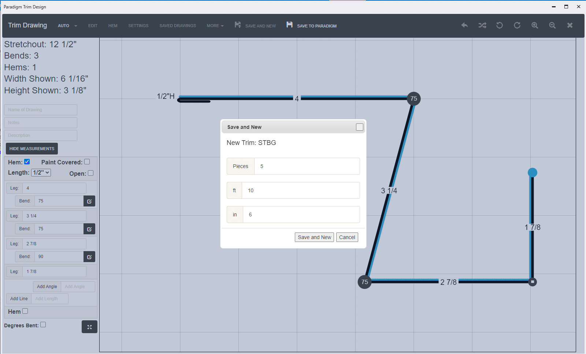Click the Leg field showing 3 1/4
The image size is (586, 354).
point(54,216)
